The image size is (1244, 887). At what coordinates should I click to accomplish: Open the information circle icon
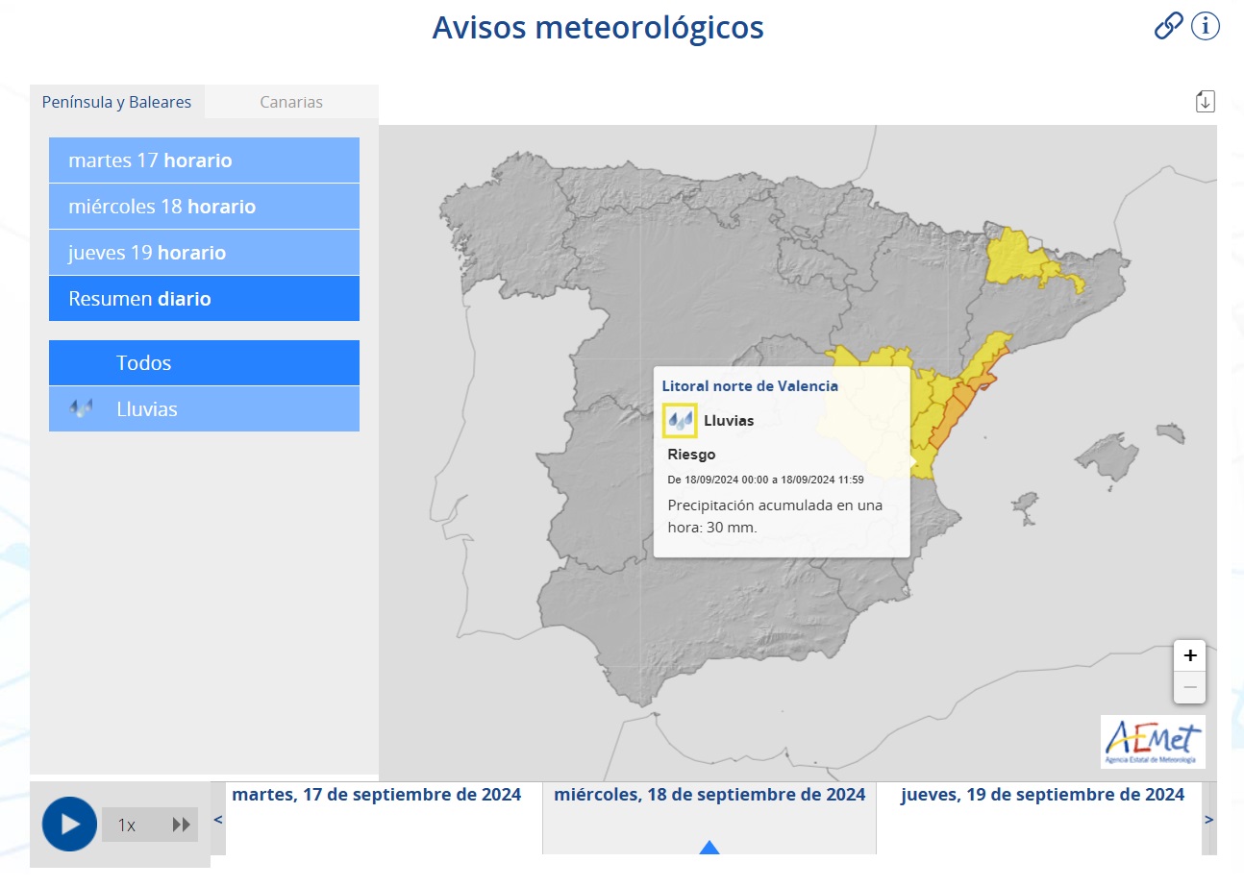(x=1205, y=26)
